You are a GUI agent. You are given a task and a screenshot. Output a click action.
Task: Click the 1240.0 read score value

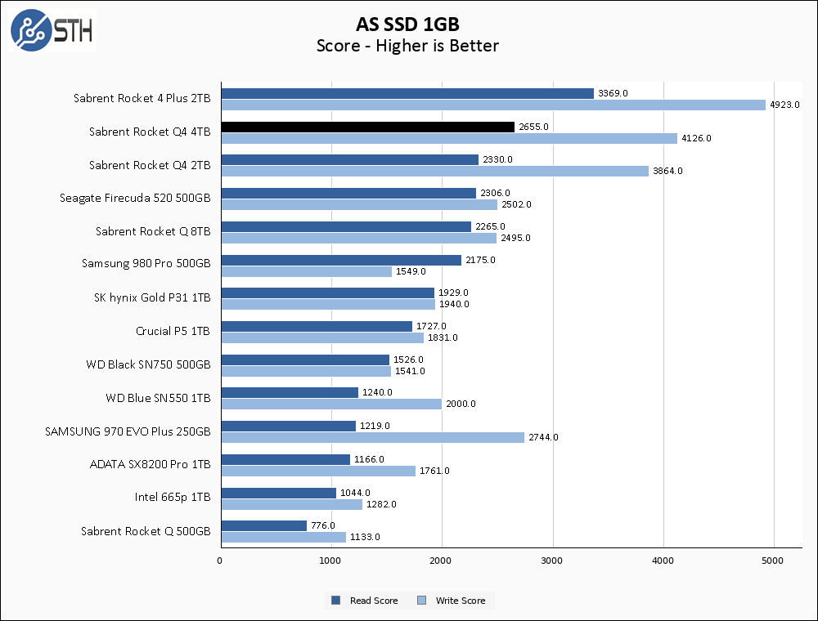[x=377, y=392]
